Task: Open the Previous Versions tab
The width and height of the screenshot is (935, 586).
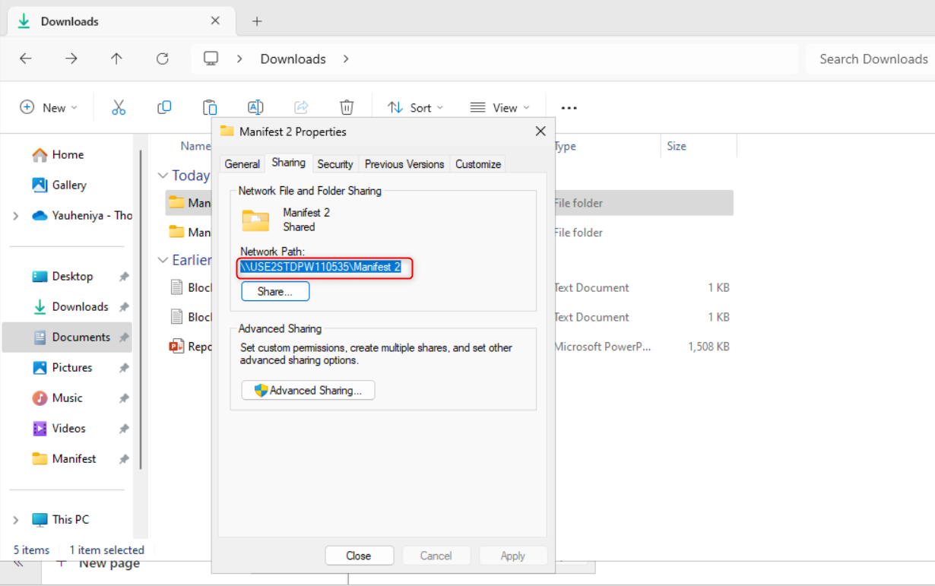Action: (404, 163)
